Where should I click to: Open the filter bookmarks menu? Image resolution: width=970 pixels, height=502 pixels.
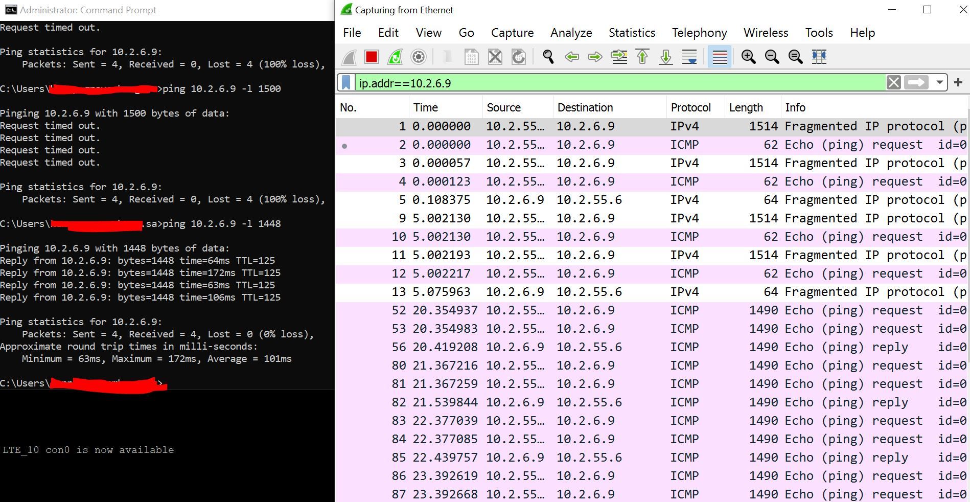point(347,82)
